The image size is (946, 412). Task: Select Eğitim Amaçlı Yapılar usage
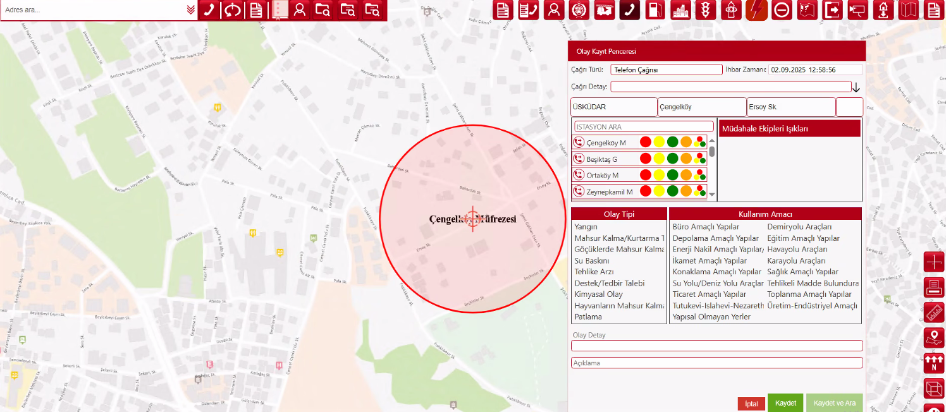(x=803, y=238)
